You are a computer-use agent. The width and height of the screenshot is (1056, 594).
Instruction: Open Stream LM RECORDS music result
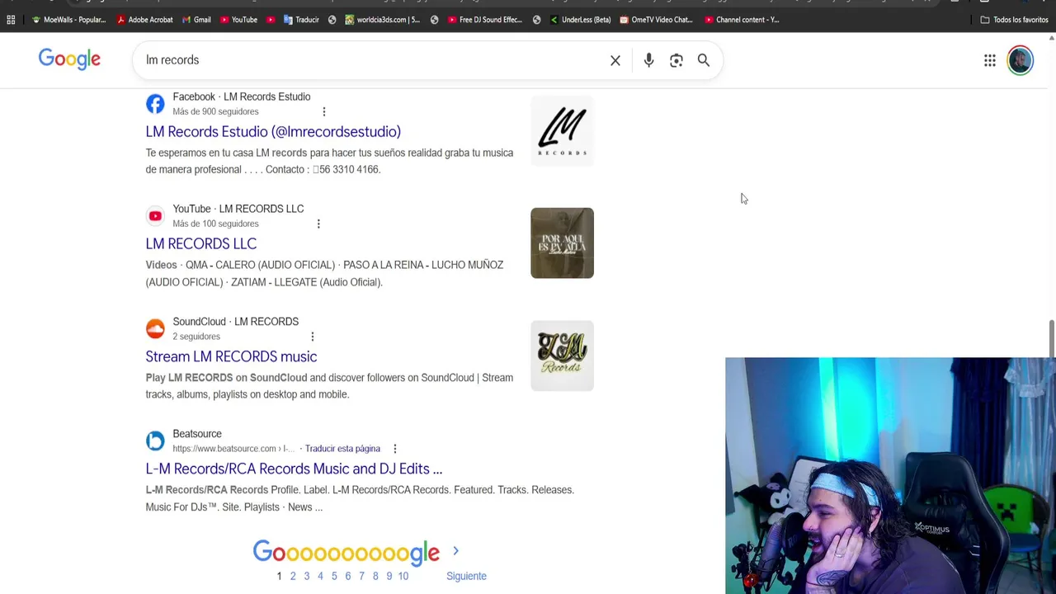[231, 356]
